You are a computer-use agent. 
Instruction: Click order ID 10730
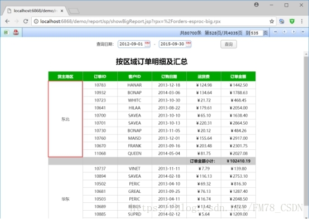point(100,130)
